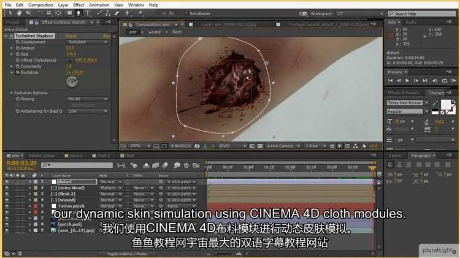Play the preview
The image size is (460, 258).
click(407, 81)
